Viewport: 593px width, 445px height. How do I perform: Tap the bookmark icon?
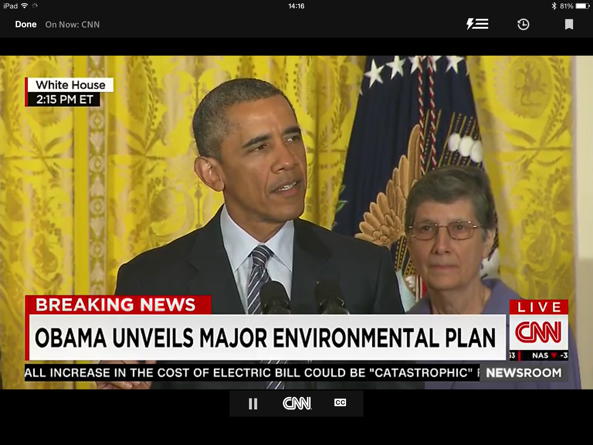click(x=569, y=24)
